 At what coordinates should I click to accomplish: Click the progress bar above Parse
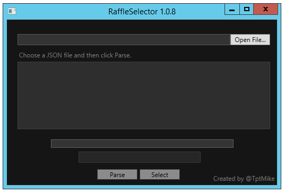pos(142,144)
